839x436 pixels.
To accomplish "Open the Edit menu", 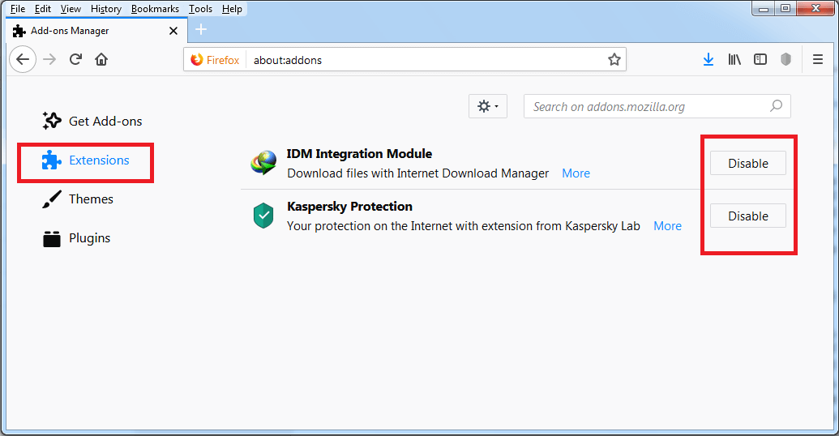I will [x=43, y=9].
